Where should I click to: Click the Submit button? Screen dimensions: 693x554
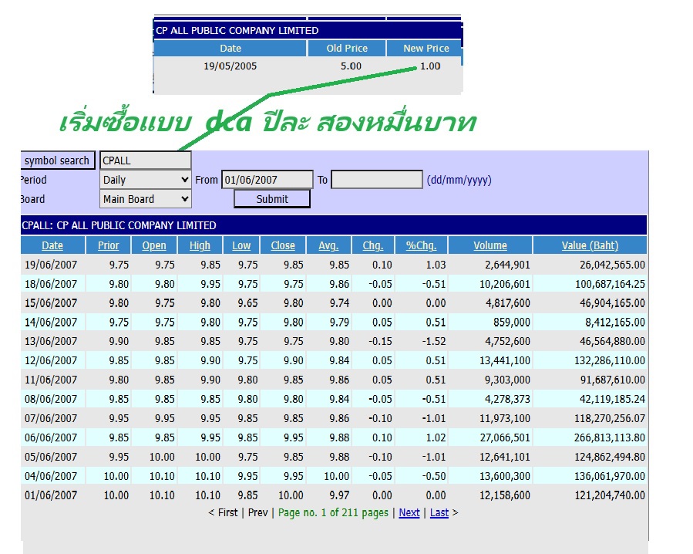[x=272, y=199]
